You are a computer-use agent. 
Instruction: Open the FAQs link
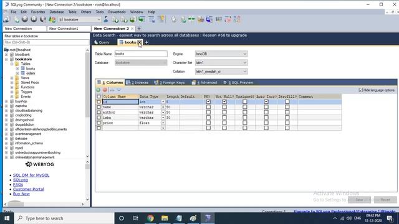pos(18,185)
